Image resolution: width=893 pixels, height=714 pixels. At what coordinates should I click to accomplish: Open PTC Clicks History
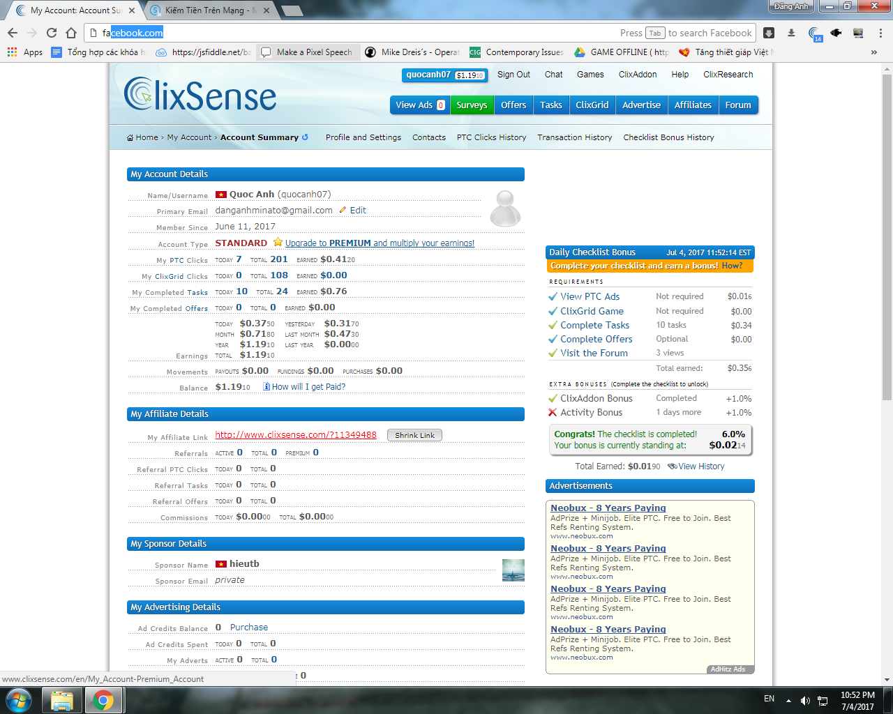[x=492, y=137]
